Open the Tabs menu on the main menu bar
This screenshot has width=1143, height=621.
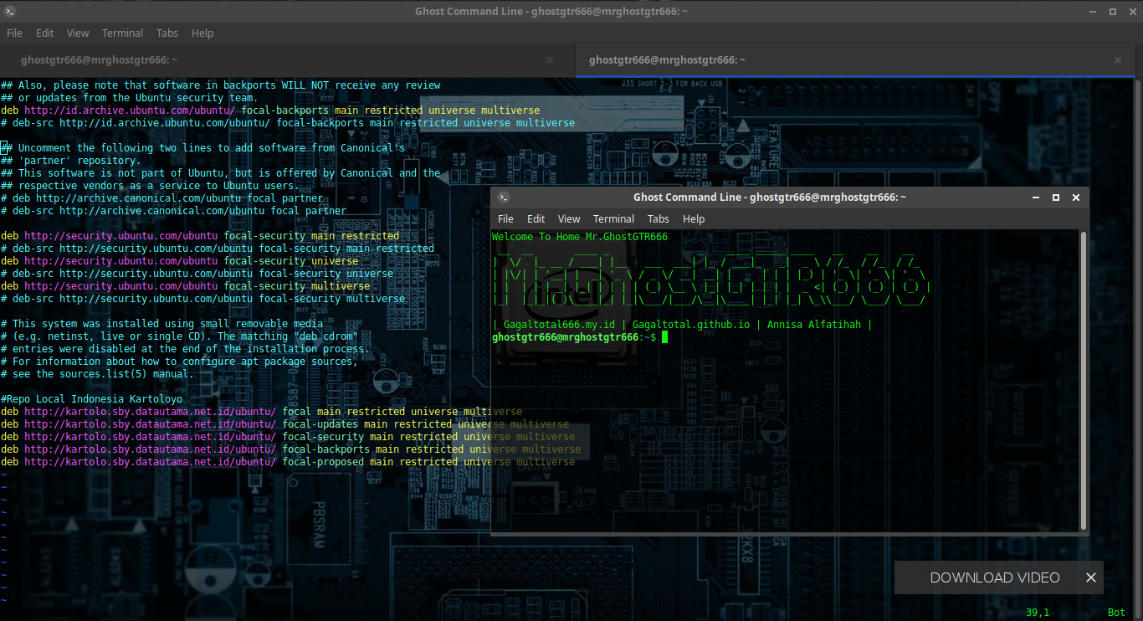point(167,33)
